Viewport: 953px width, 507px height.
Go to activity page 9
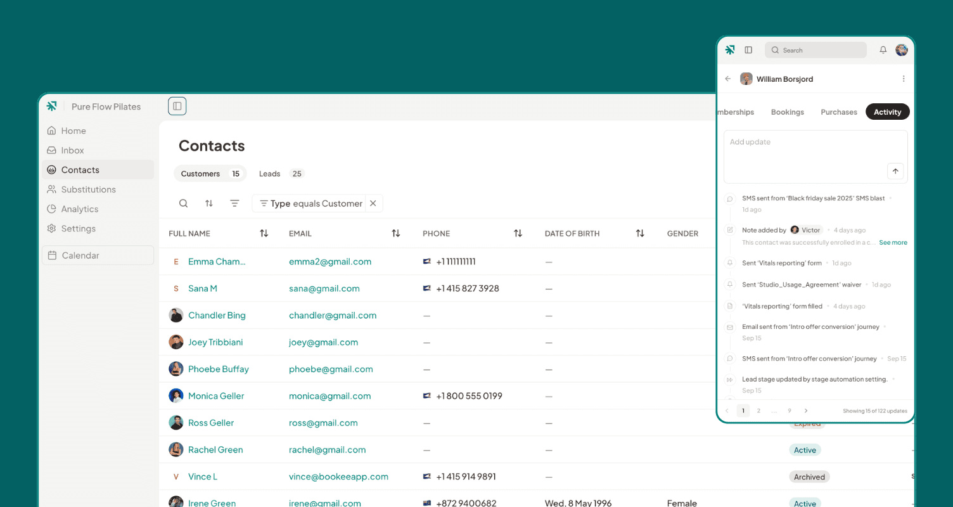[x=790, y=411]
